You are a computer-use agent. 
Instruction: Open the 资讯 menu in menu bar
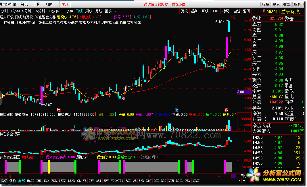pyautogui.click(x=24, y=4)
